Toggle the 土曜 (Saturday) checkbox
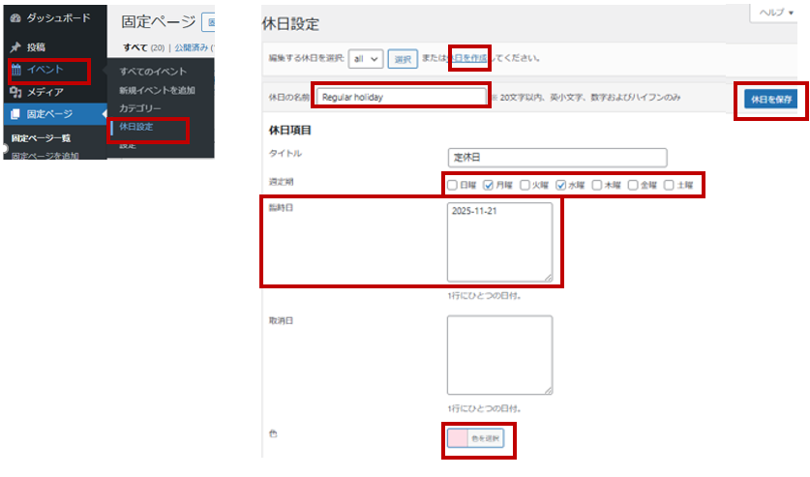This screenshot has height=477, width=810. pyautogui.click(x=669, y=185)
